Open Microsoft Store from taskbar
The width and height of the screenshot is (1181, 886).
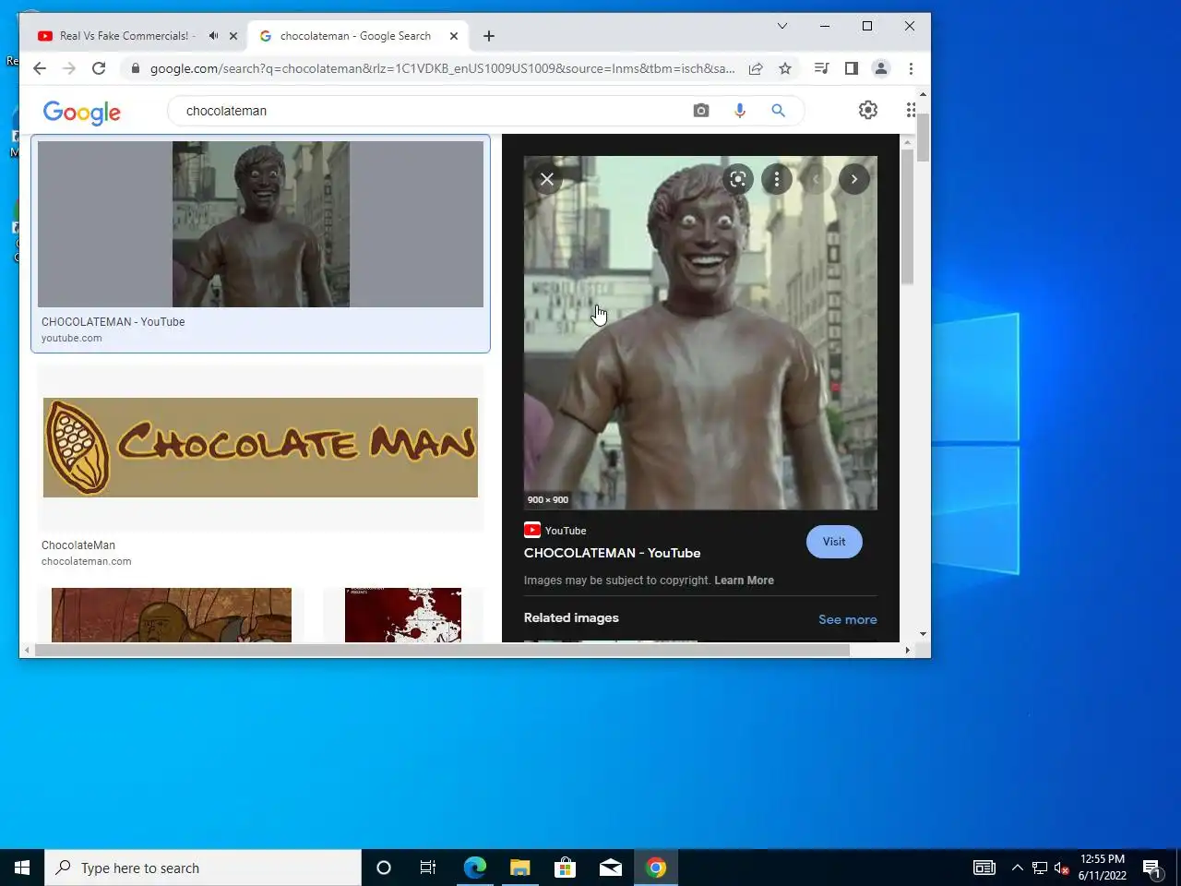565,868
